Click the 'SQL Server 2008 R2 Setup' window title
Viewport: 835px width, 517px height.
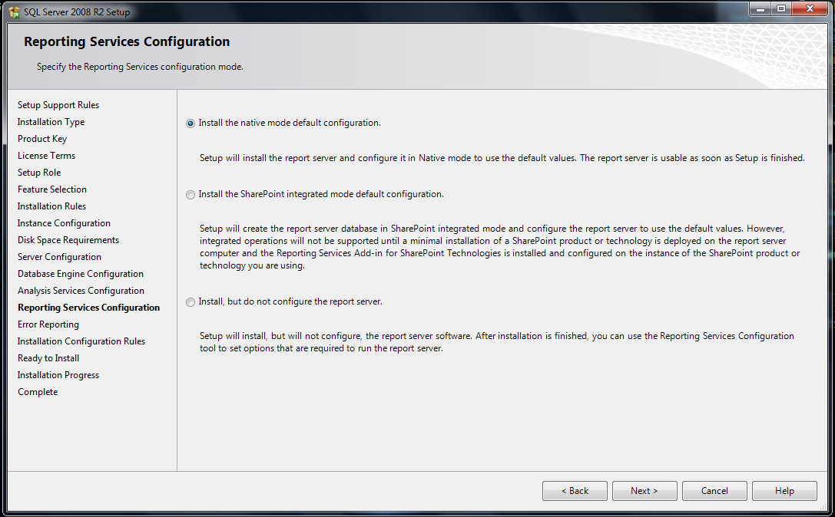pyautogui.click(x=77, y=12)
